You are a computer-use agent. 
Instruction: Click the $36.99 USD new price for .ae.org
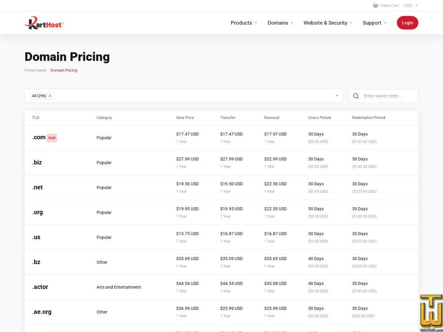[187, 308]
